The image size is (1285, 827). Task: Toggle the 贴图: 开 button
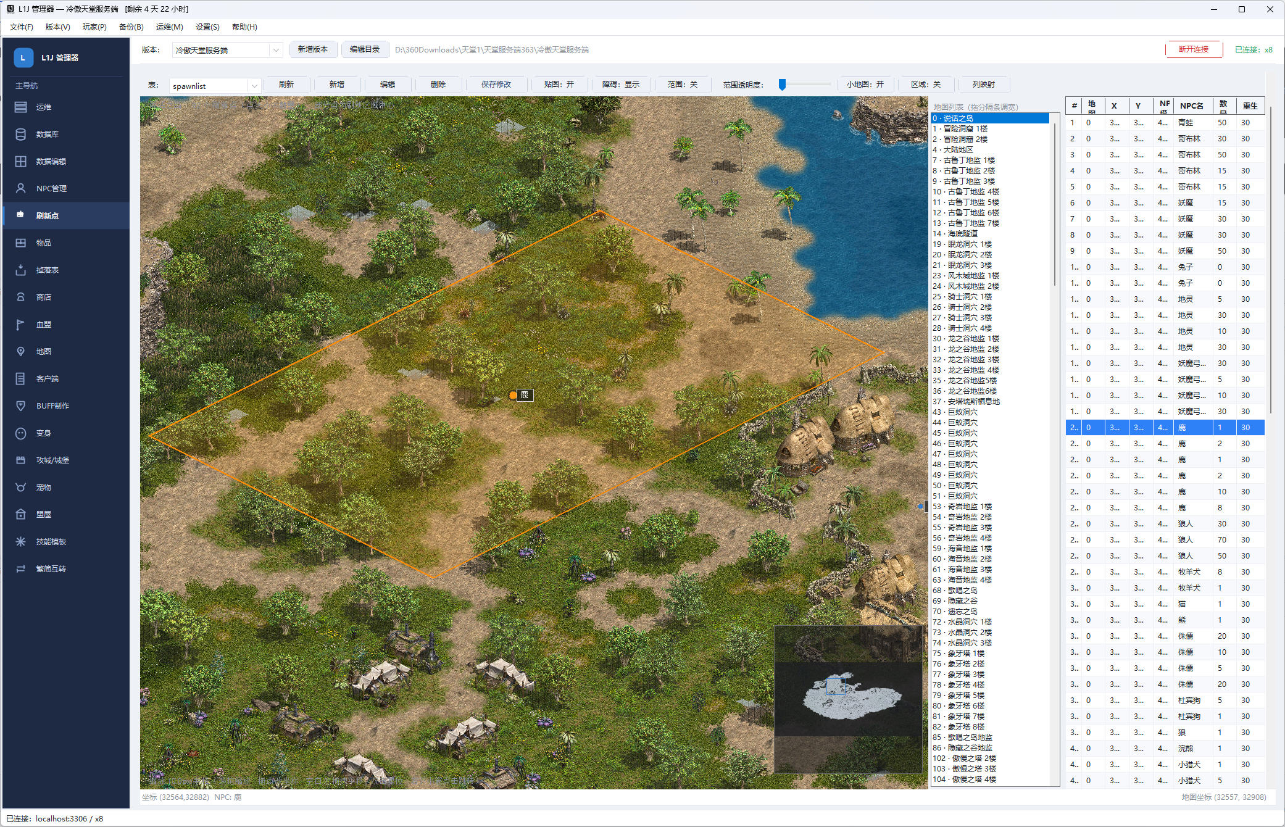tap(559, 85)
